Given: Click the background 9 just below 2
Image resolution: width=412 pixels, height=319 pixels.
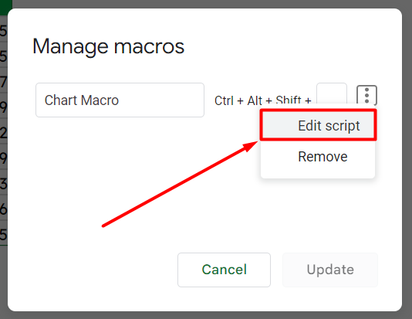Looking at the screenshot, I should click(3, 158).
